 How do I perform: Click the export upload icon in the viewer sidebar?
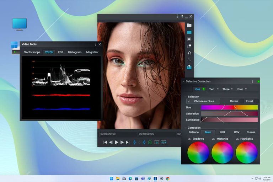pos(189,66)
